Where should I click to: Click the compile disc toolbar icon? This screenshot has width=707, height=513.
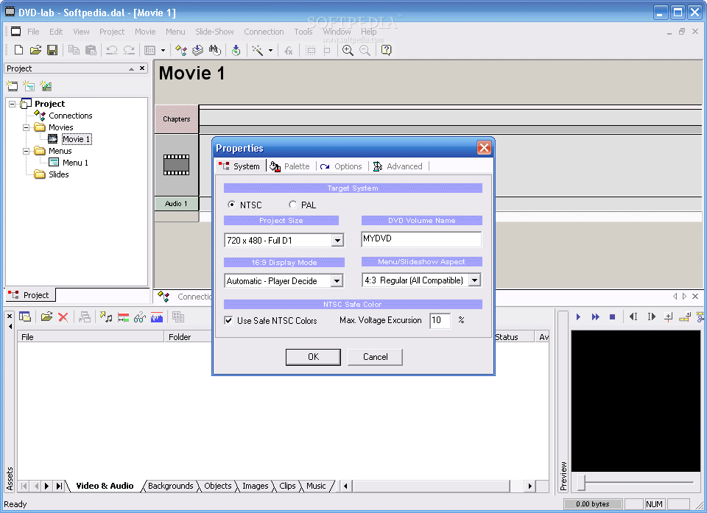(236, 50)
